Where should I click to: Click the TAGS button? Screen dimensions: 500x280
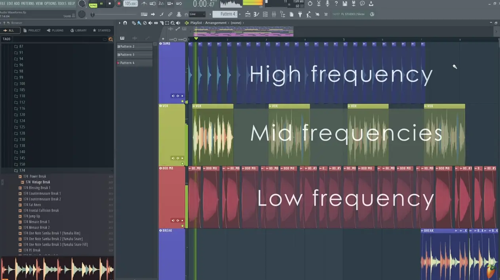(6, 39)
